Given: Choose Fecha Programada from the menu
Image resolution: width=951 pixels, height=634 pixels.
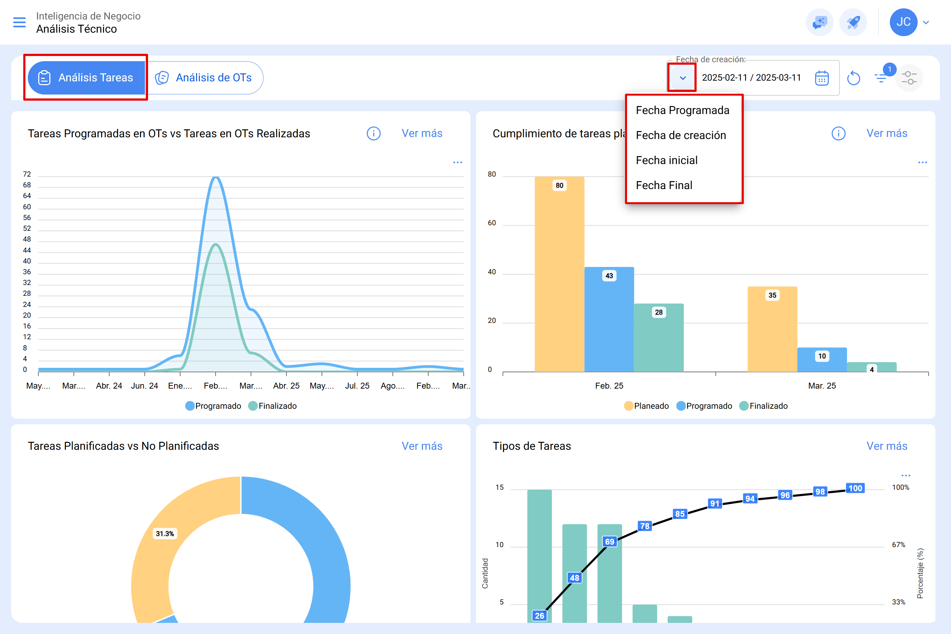Looking at the screenshot, I should pos(683,110).
